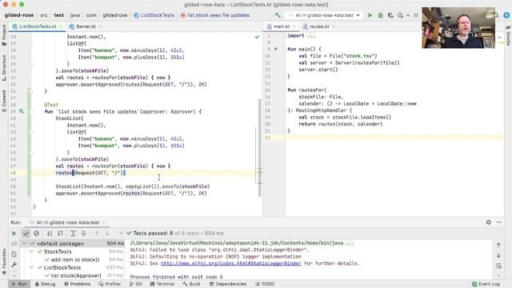This screenshot has height=288, width=512.
Task: Go to next failed test arrow
Action: pos(107,234)
